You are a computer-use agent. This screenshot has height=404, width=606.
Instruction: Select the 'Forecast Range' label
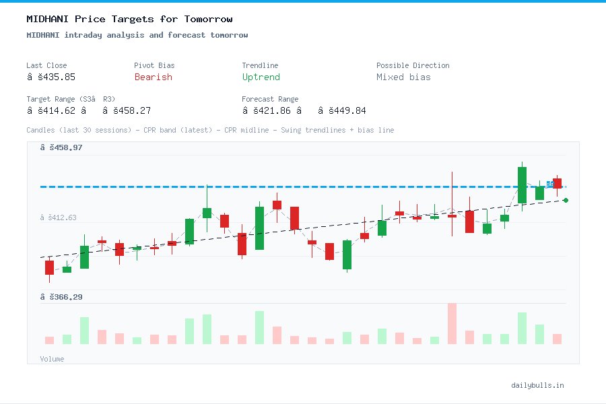(270, 99)
